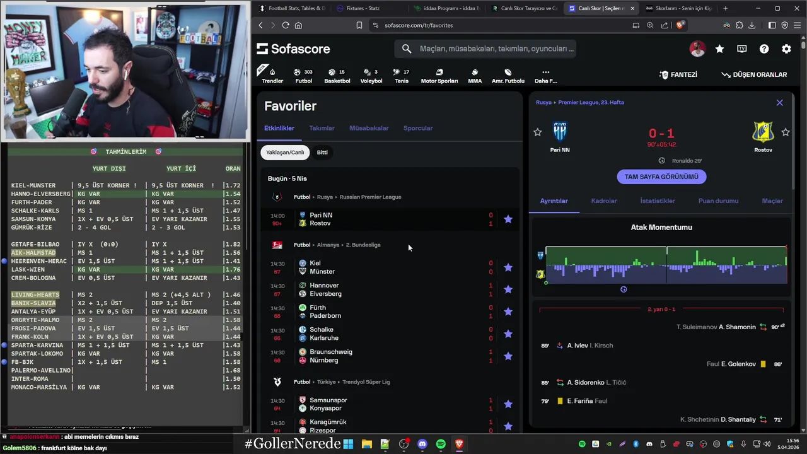
Task: Open the help question mark icon
Action: pos(764,49)
